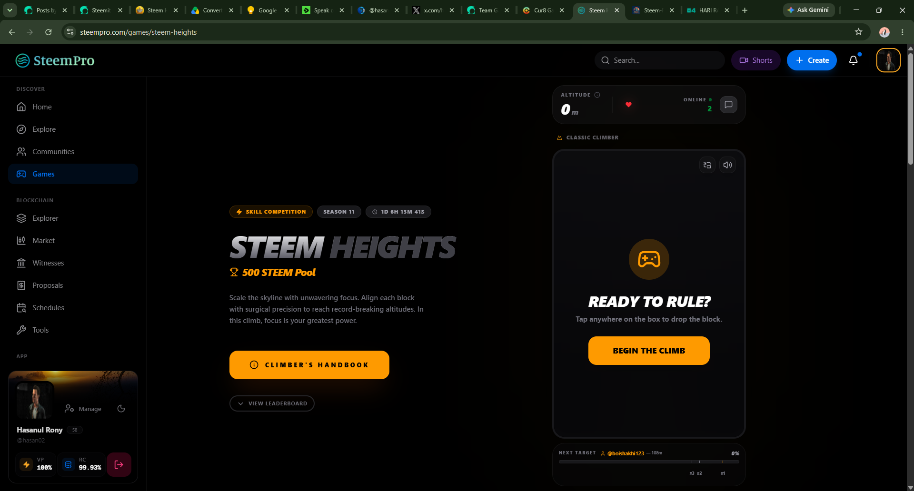Open the tab search dropdown
The height and width of the screenshot is (491, 914).
10,10
